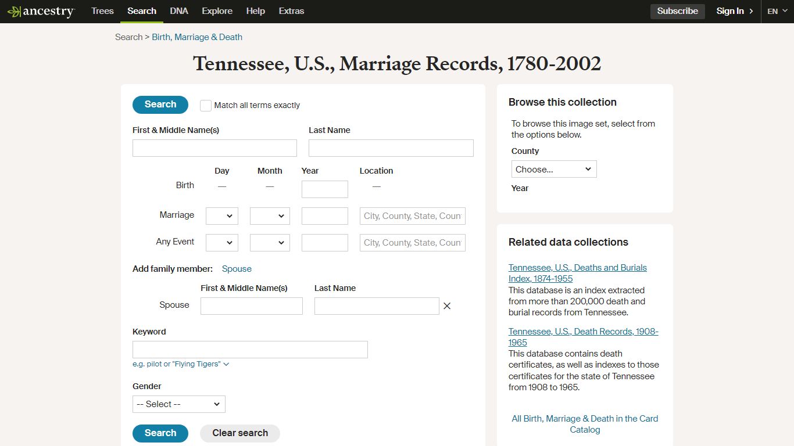Open the Marriage Month dropdown

(270, 216)
